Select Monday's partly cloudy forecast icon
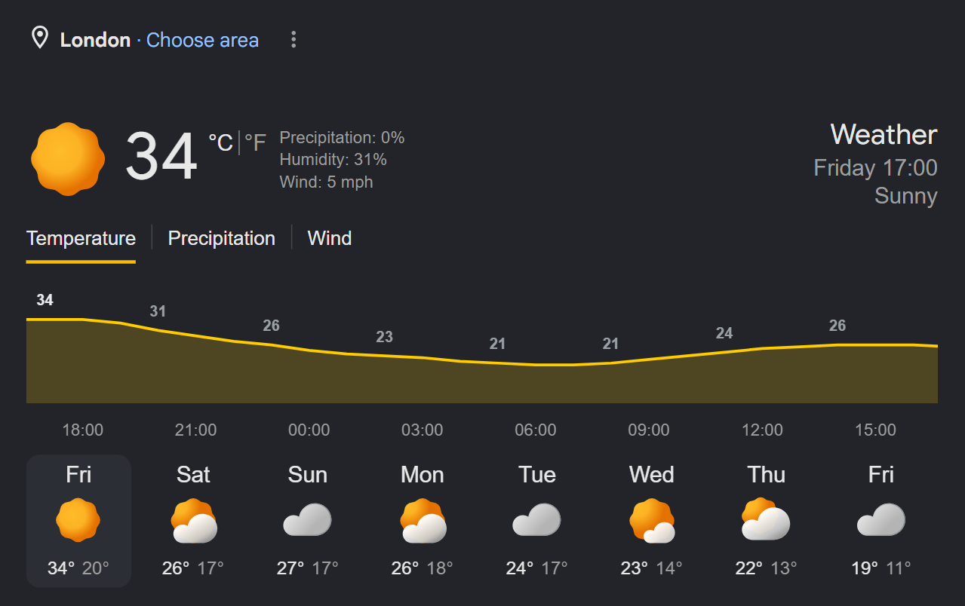 coord(423,521)
